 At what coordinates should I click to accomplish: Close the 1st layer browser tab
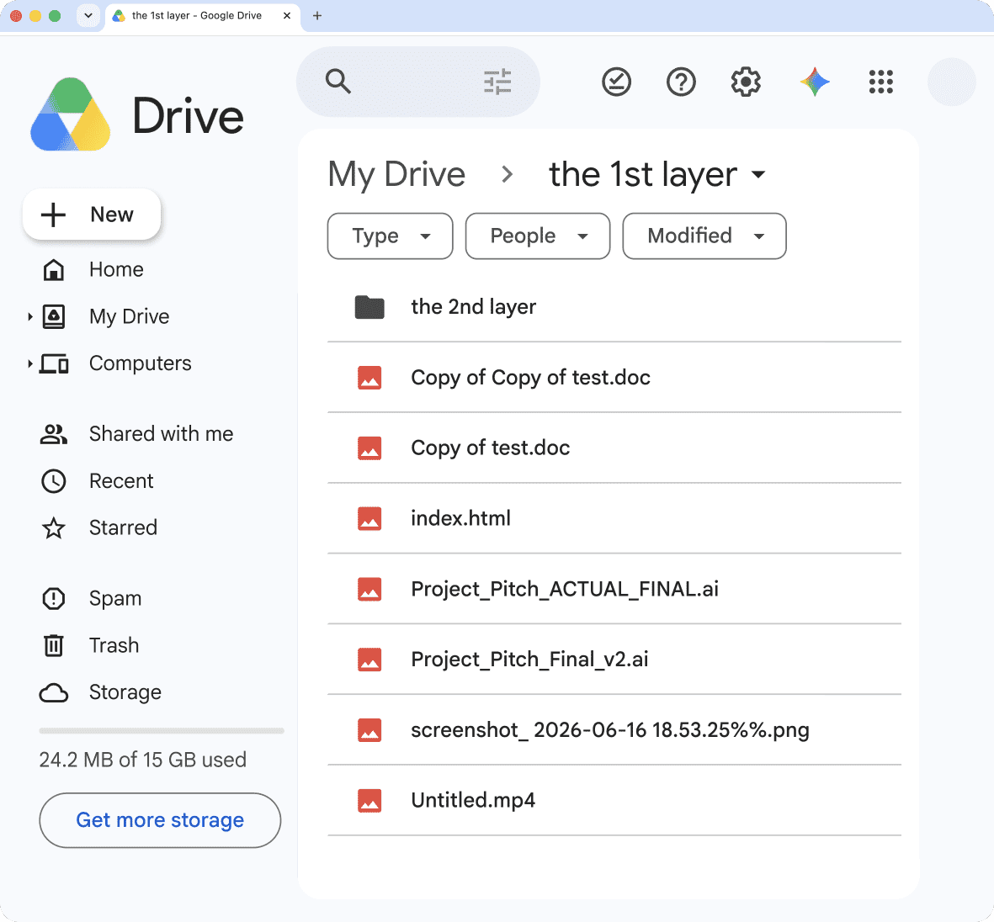point(286,16)
